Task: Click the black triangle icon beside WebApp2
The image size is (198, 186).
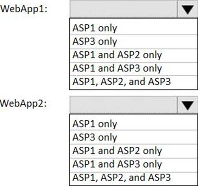Action: tap(188, 106)
